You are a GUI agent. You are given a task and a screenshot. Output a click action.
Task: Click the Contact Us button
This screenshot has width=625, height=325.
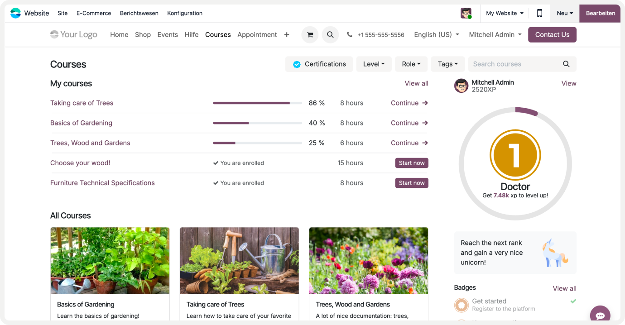coord(552,34)
